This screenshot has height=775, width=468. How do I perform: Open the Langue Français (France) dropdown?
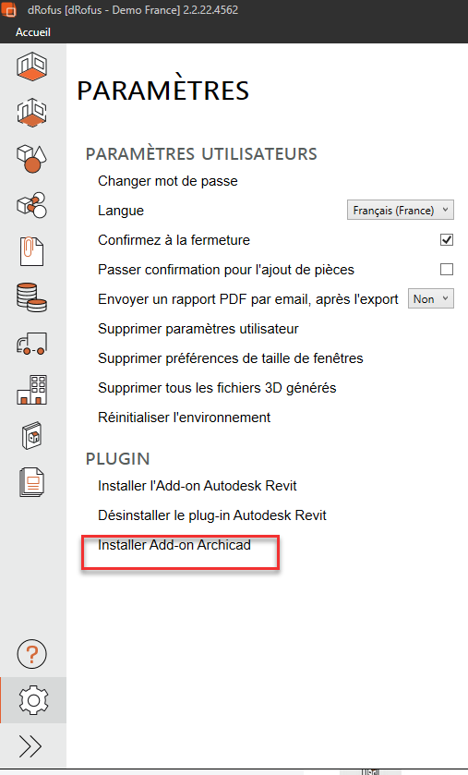(x=401, y=210)
